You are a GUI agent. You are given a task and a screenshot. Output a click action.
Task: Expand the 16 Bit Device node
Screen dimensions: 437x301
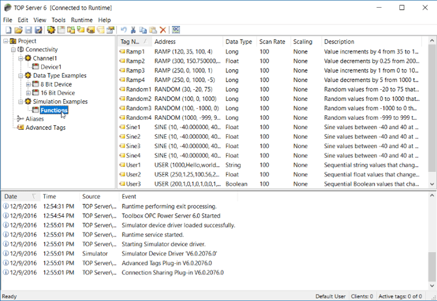(28, 93)
